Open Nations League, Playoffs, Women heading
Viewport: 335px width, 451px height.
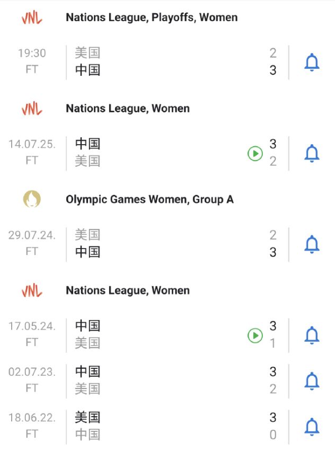[152, 17]
